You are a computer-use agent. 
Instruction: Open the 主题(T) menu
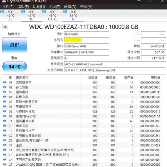click(54, 7)
